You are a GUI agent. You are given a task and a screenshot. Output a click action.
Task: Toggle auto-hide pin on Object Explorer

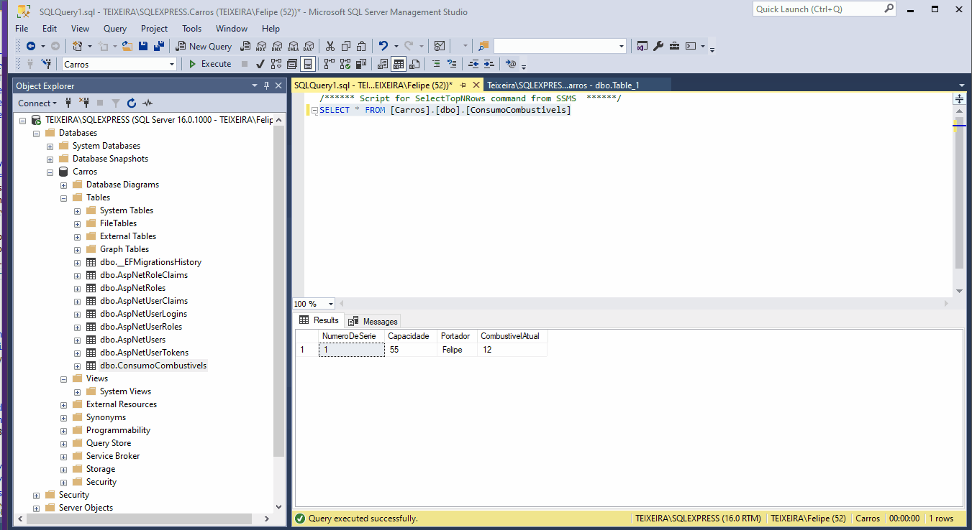266,85
